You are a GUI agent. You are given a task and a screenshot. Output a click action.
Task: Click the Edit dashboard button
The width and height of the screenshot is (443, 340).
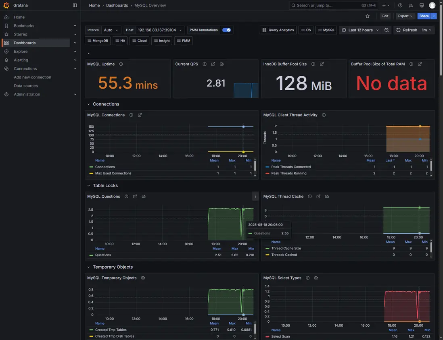pos(385,16)
